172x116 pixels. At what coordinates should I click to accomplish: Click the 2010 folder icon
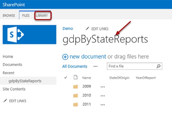[x=75, y=96]
